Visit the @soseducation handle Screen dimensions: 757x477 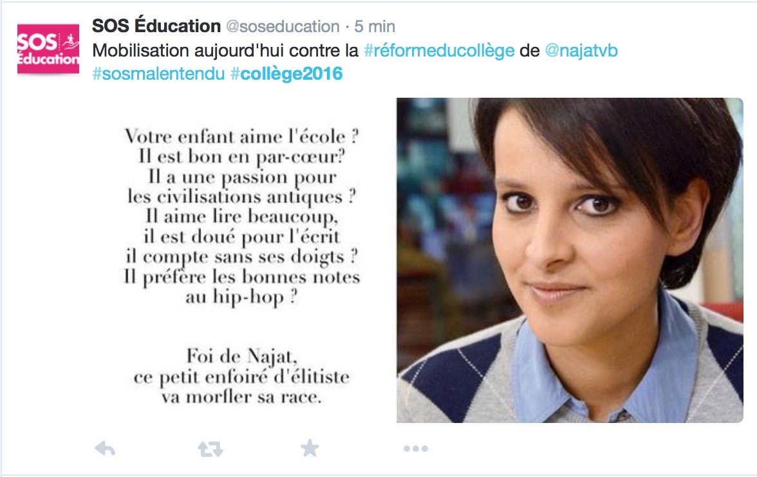pos(283,26)
